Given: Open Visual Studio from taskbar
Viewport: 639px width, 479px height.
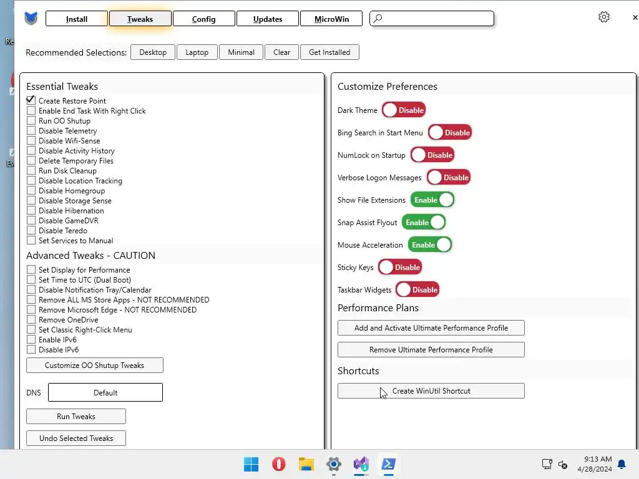Looking at the screenshot, I should pos(361,464).
